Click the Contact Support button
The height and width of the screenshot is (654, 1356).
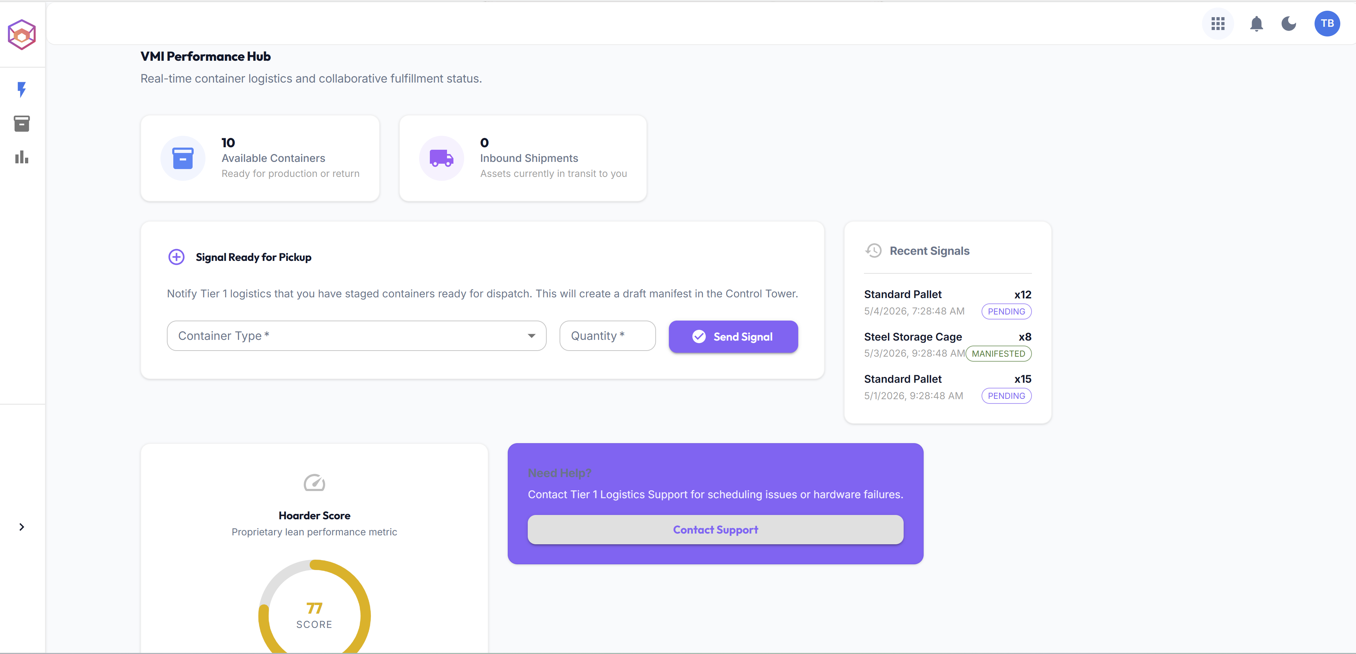[715, 530]
